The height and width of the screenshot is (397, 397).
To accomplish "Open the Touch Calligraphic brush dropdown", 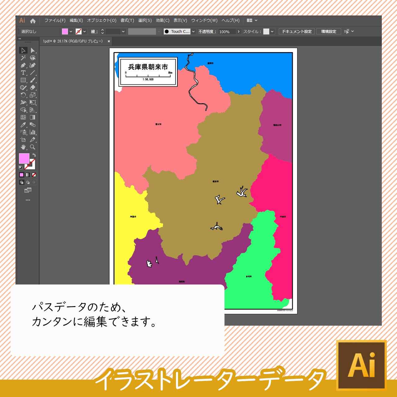I will [x=193, y=31].
